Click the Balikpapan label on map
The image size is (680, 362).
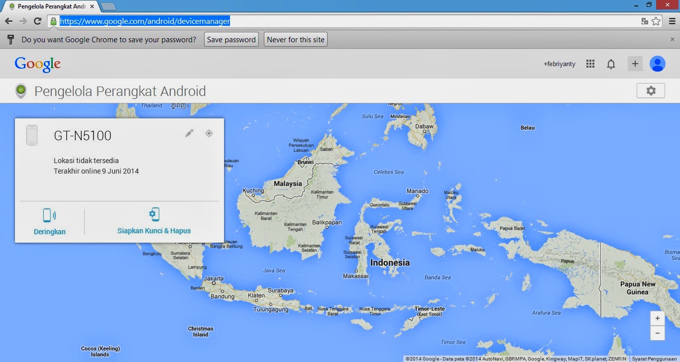click(x=327, y=222)
